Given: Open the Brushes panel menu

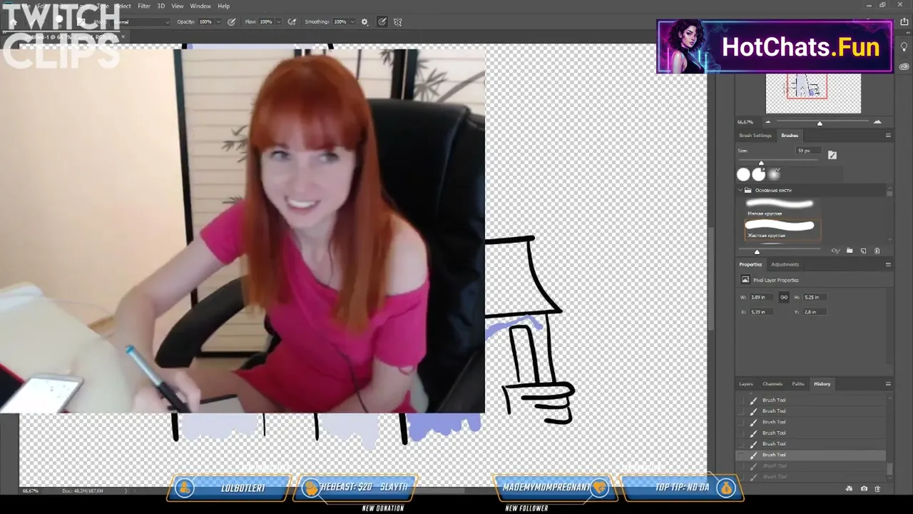Looking at the screenshot, I should click(x=888, y=136).
